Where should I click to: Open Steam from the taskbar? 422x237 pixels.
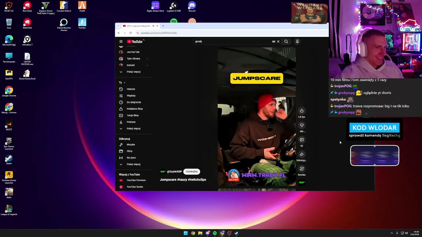236,233
